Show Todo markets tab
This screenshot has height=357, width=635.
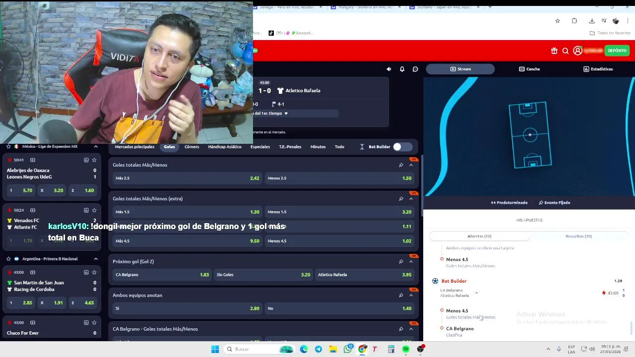point(339,147)
